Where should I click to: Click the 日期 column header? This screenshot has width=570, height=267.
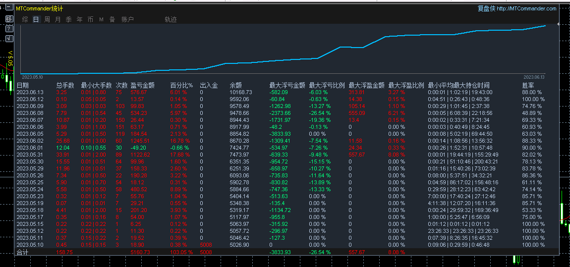22,85
